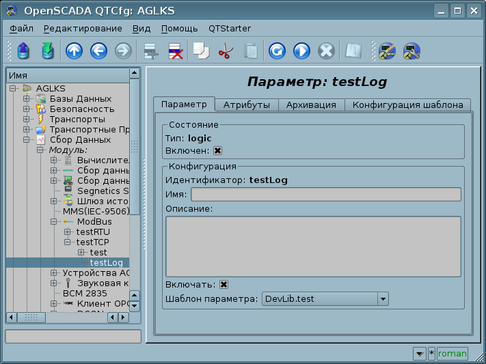Viewport: 486px width, 364px height.
Task: Click the add item toolbar icon
Action: pos(150,51)
